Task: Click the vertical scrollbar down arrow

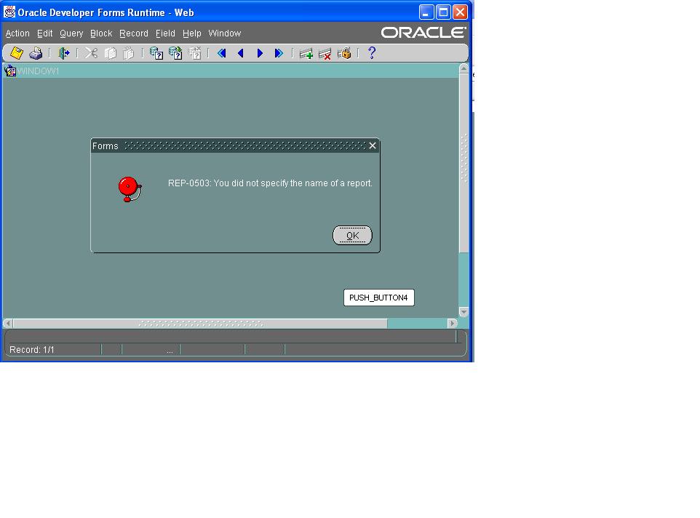Action: (x=464, y=312)
